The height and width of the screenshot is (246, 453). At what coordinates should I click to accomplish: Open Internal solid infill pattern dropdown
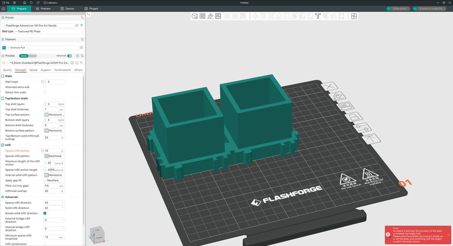[x=54, y=175]
